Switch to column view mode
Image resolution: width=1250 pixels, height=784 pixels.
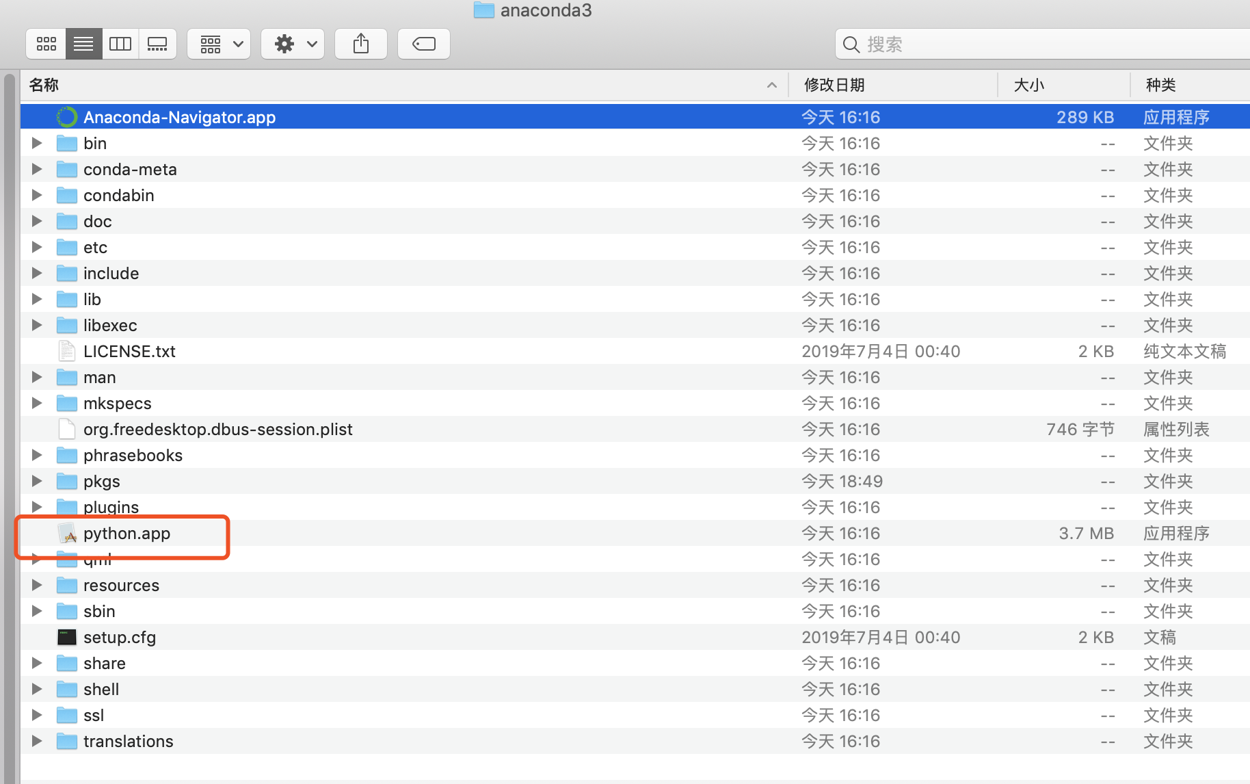coord(120,44)
